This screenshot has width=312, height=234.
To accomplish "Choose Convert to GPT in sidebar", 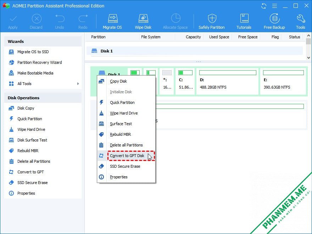I will point(43,172).
